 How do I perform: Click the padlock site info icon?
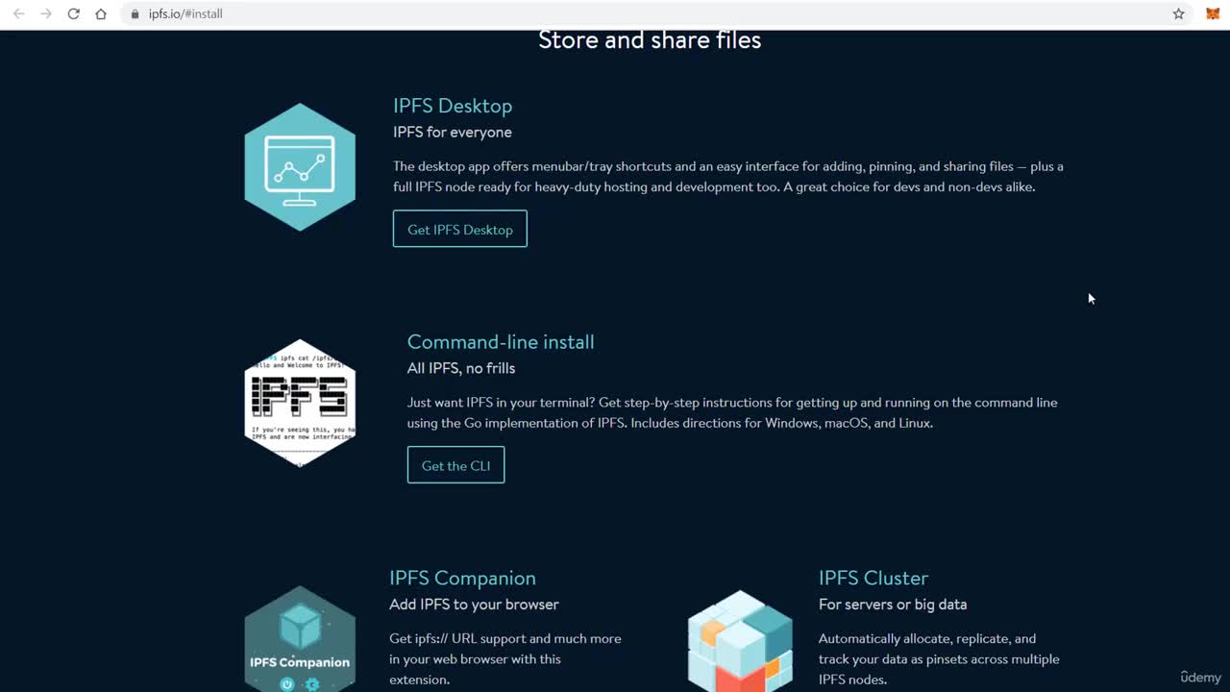pyautogui.click(x=135, y=14)
